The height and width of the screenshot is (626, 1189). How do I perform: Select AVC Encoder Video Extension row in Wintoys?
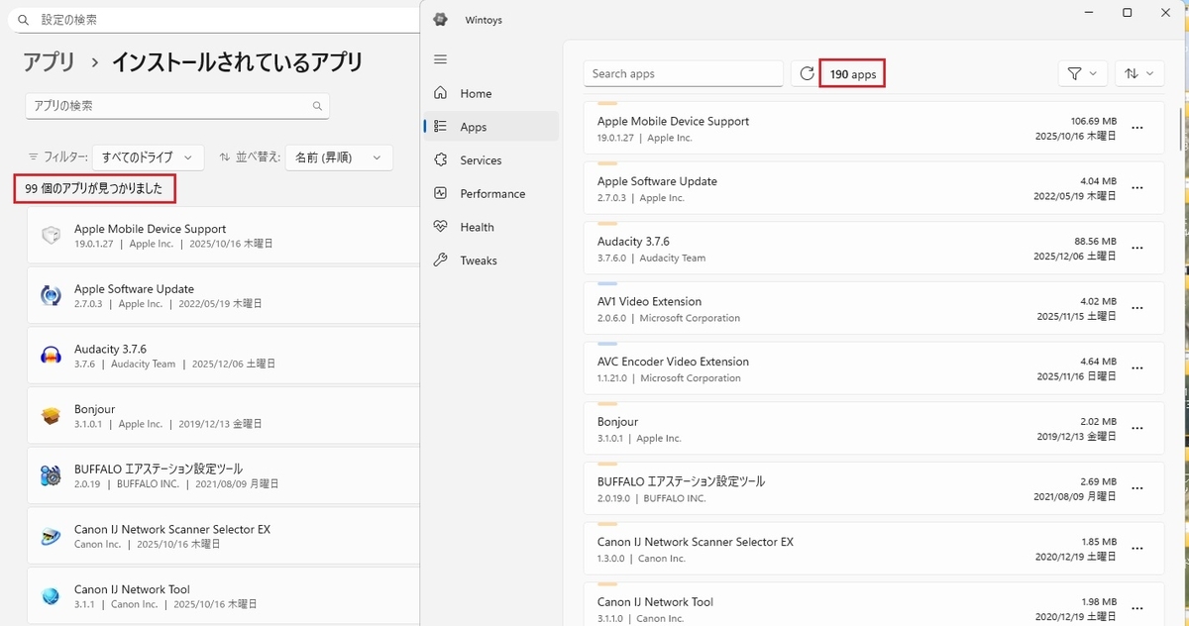[874, 369]
